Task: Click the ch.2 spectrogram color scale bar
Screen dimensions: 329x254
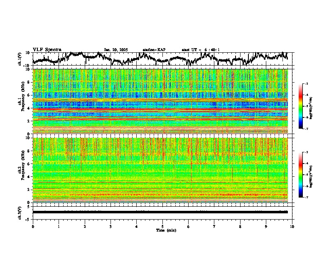Action: (300, 175)
